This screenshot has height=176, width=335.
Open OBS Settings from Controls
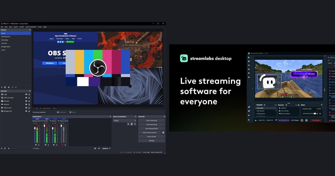click(152, 141)
